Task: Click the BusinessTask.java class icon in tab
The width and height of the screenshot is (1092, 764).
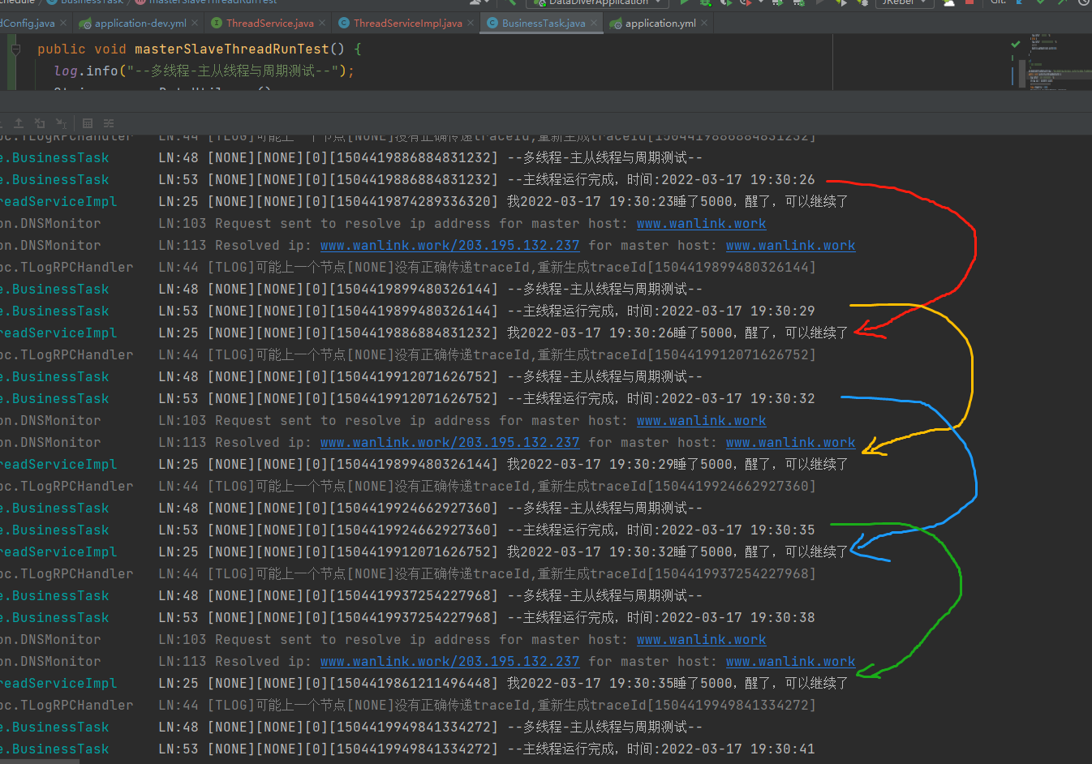Action: 492,24
